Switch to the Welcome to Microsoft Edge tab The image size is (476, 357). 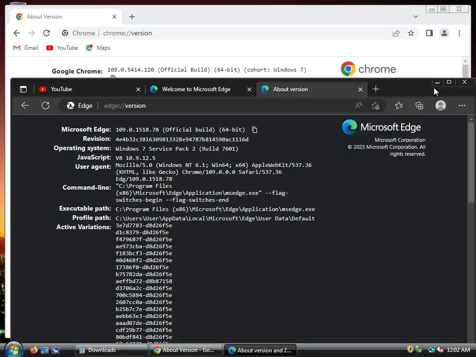(200, 89)
